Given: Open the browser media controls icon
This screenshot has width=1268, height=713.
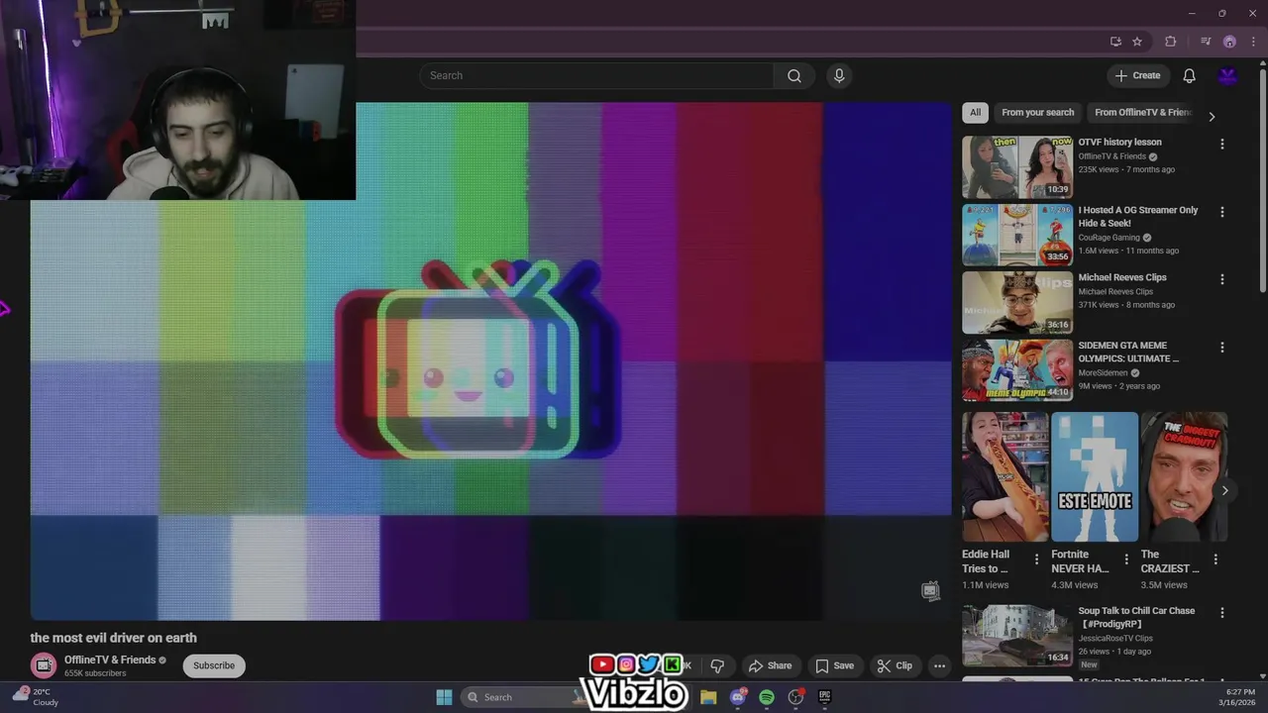Looking at the screenshot, I should click(x=1206, y=42).
